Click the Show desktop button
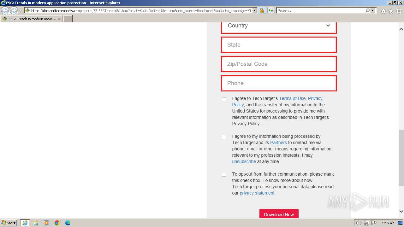Viewport: 404px width, 227px height. pyautogui.click(x=401, y=223)
